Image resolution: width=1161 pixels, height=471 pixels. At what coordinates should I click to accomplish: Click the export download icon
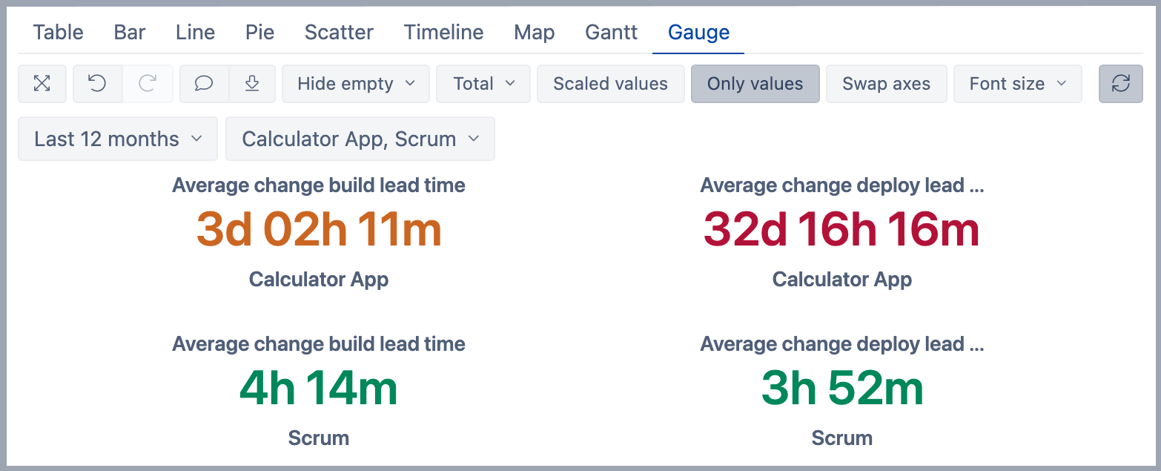click(x=252, y=84)
